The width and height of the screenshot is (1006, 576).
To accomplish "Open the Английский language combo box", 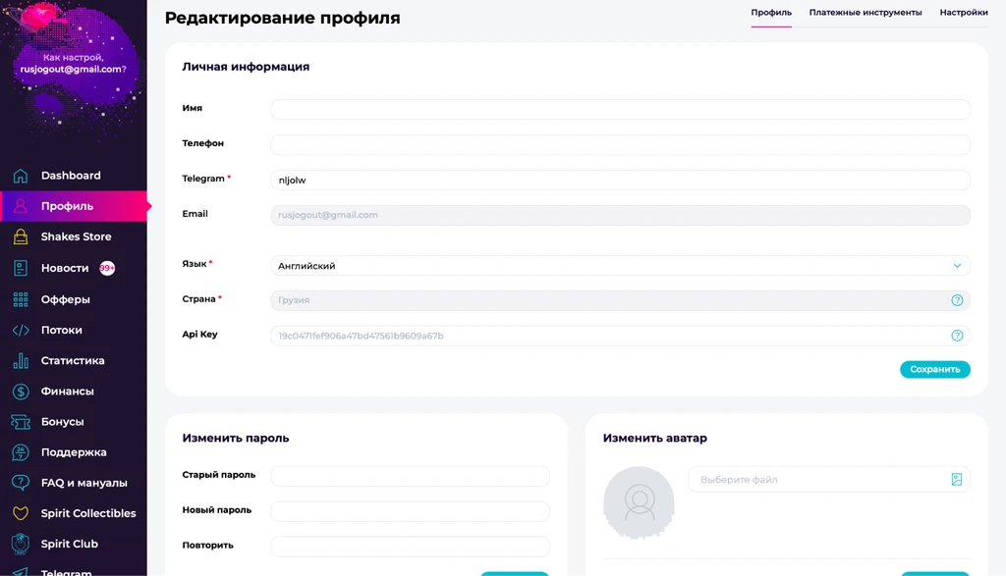I will 620,265.
